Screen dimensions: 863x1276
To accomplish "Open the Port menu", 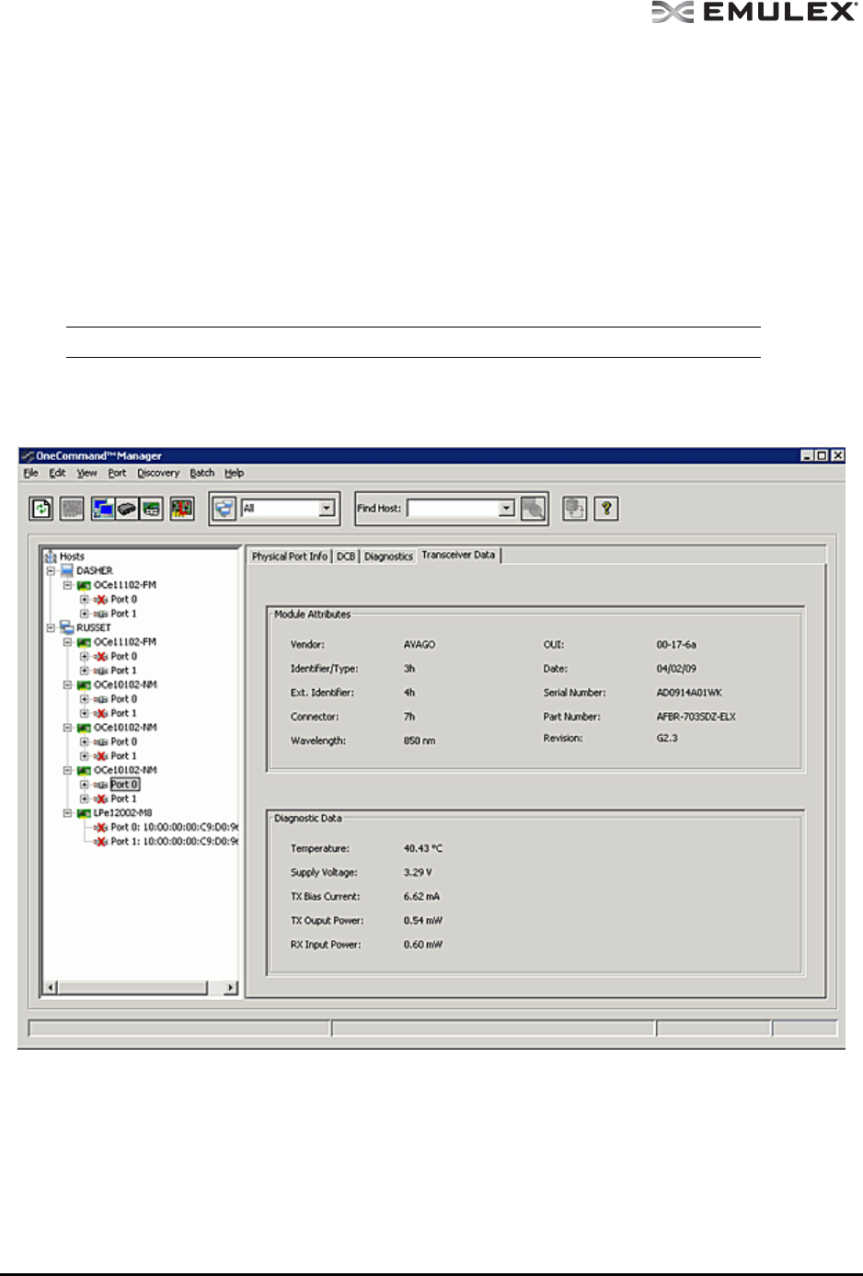I will click(x=117, y=473).
